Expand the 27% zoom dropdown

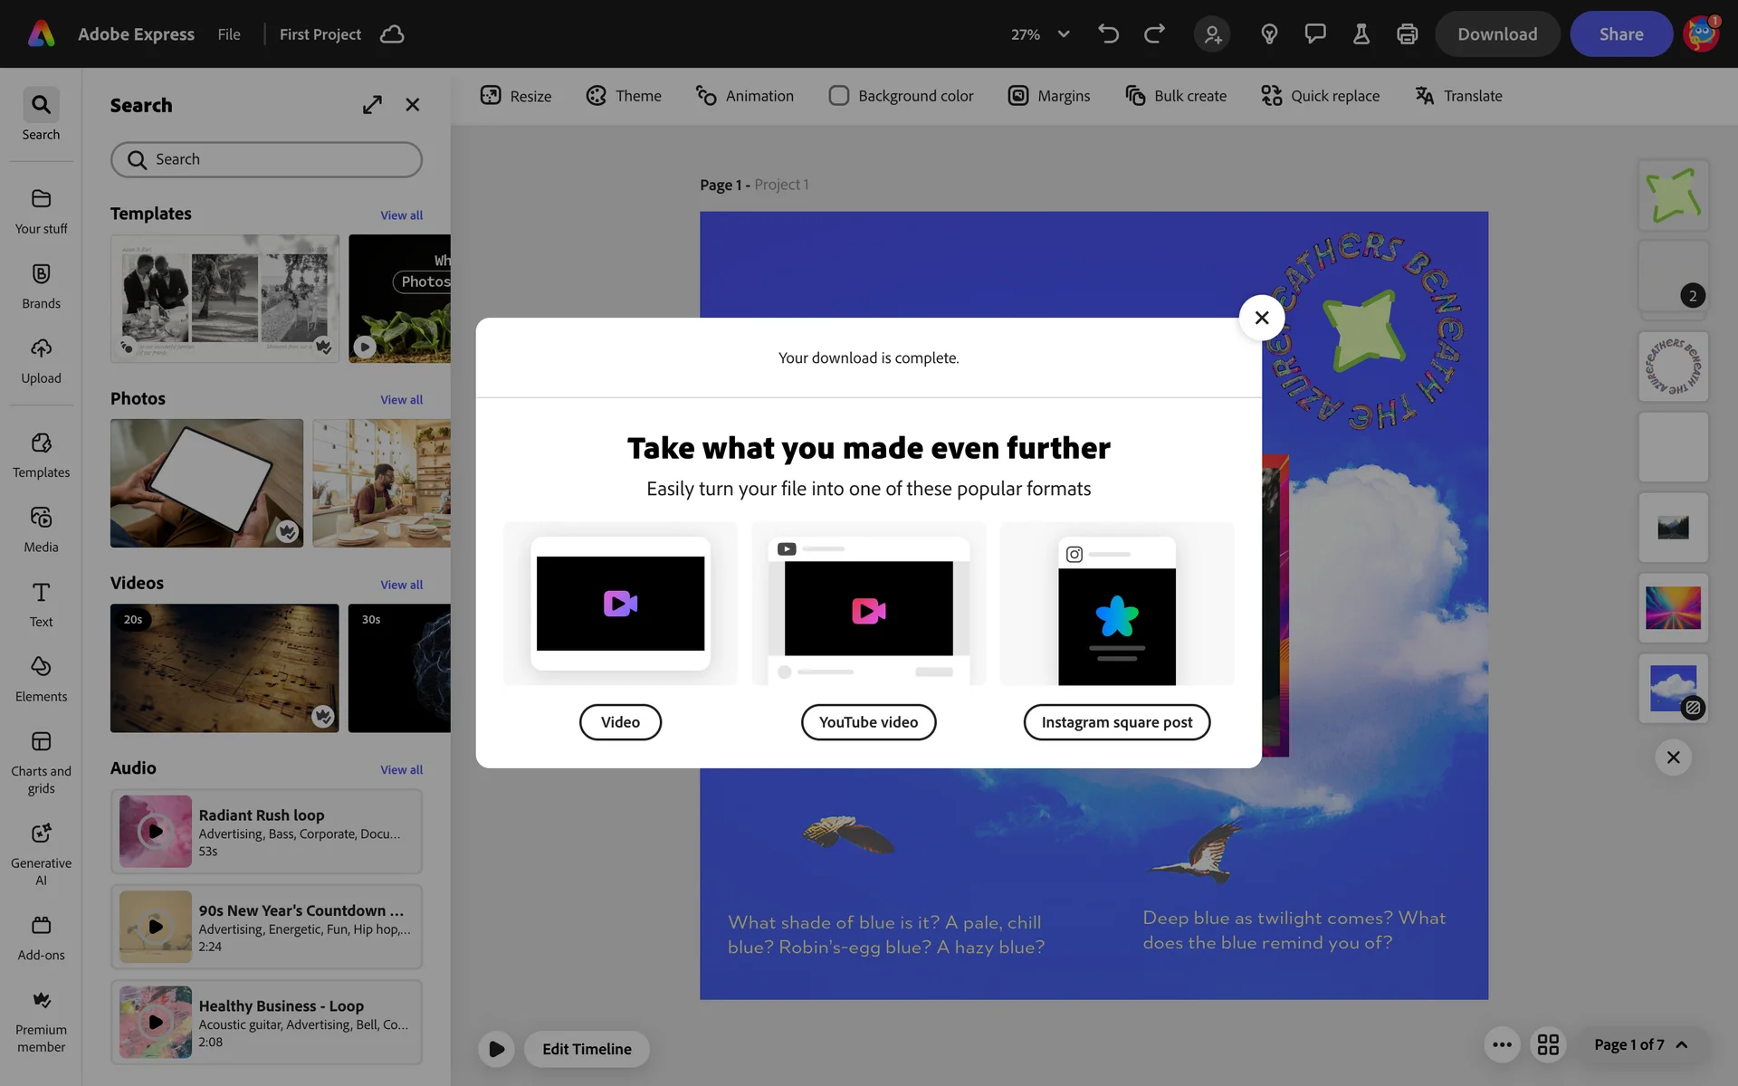coord(1064,34)
